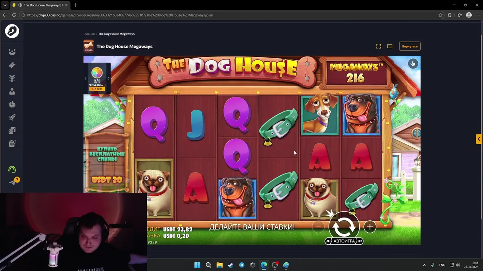Open the АВТОИГРА autoplay button

click(x=344, y=241)
